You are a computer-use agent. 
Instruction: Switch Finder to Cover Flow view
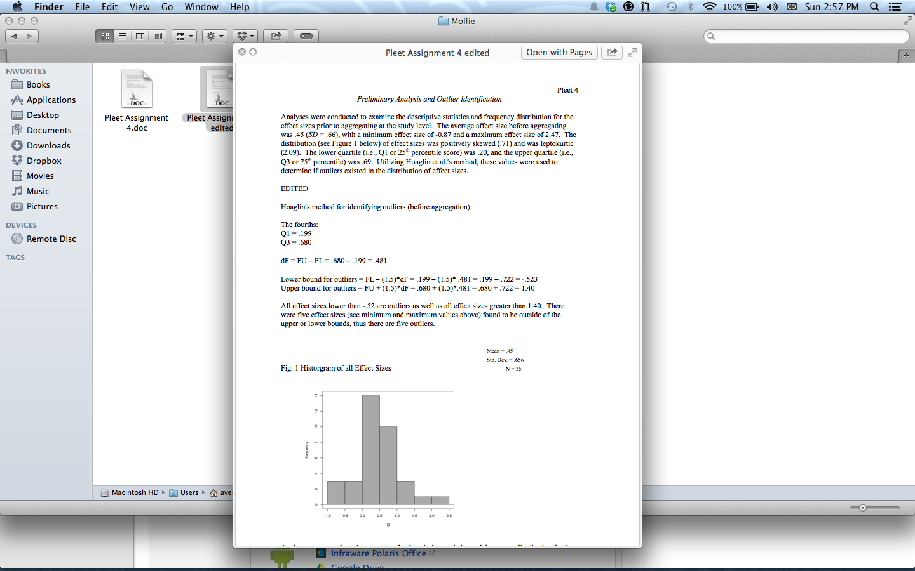click(157, 36)
